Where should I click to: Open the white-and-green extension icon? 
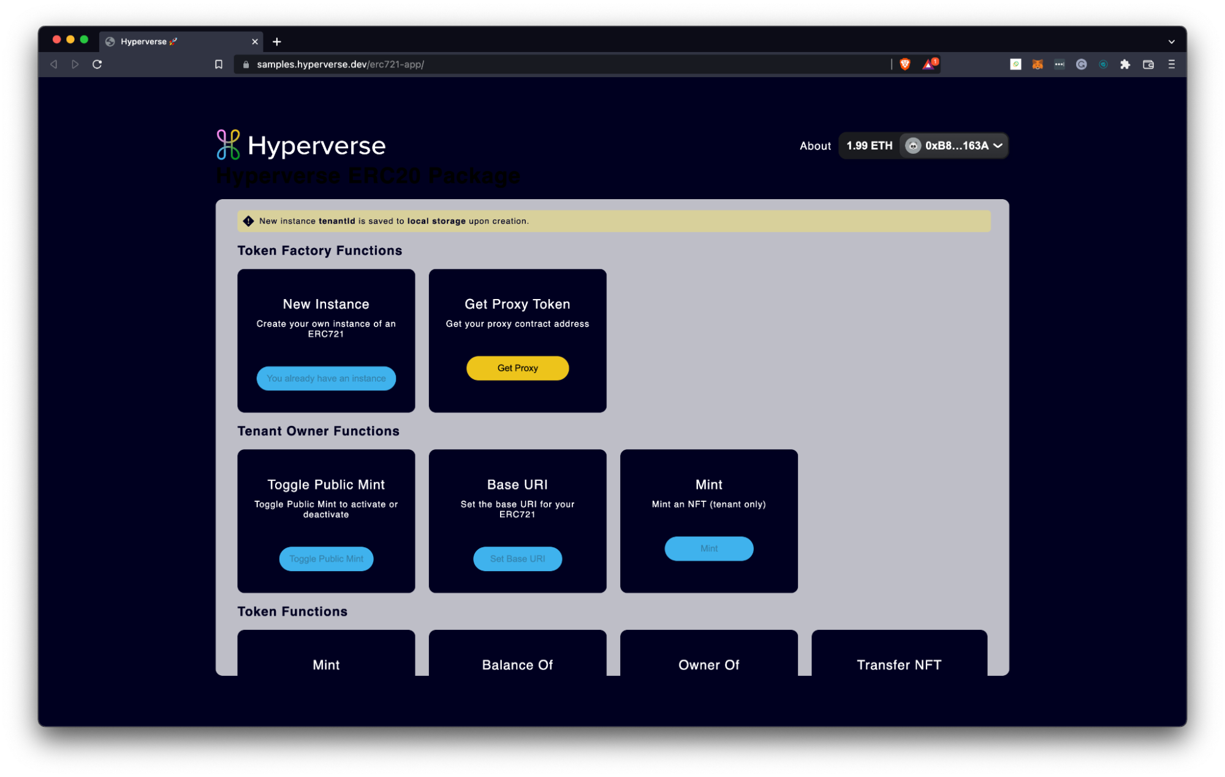pyautogui.click(x=1015, y=64)
